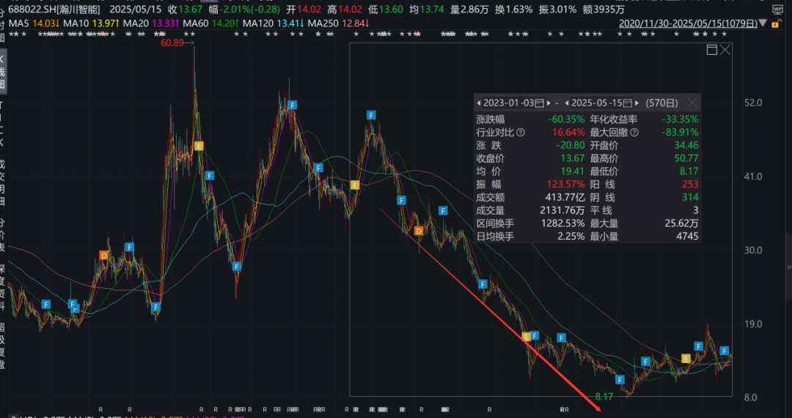The height and width of the screenshot is (418, 792).
Task: Click help icon beside 行业对比
Action: (x=521, y=133)
